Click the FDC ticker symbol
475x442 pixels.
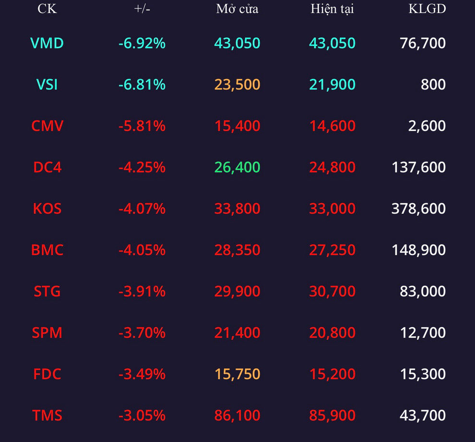click(x=47, y=374)
